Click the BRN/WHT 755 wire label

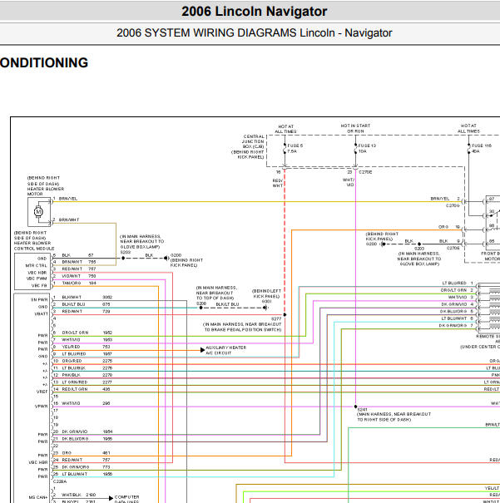(79, 262)
